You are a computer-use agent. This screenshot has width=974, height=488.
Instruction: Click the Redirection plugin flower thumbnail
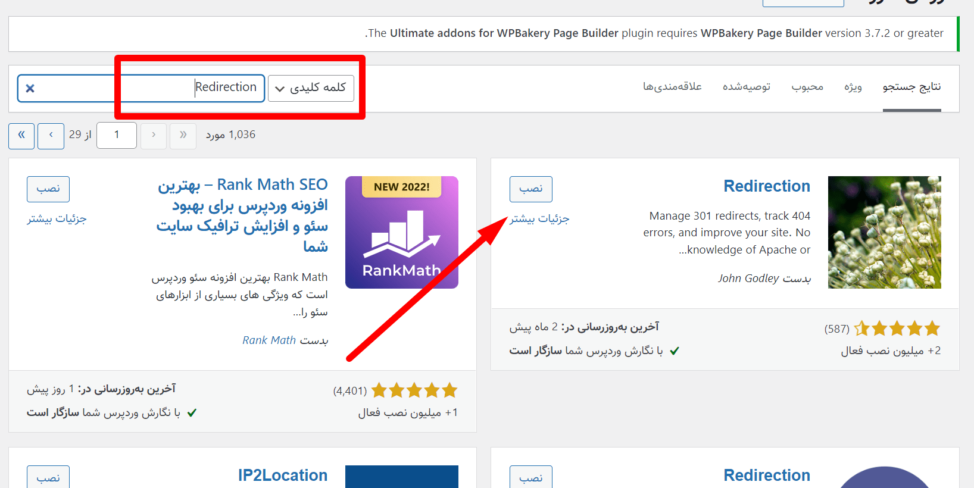click(885, 232)
